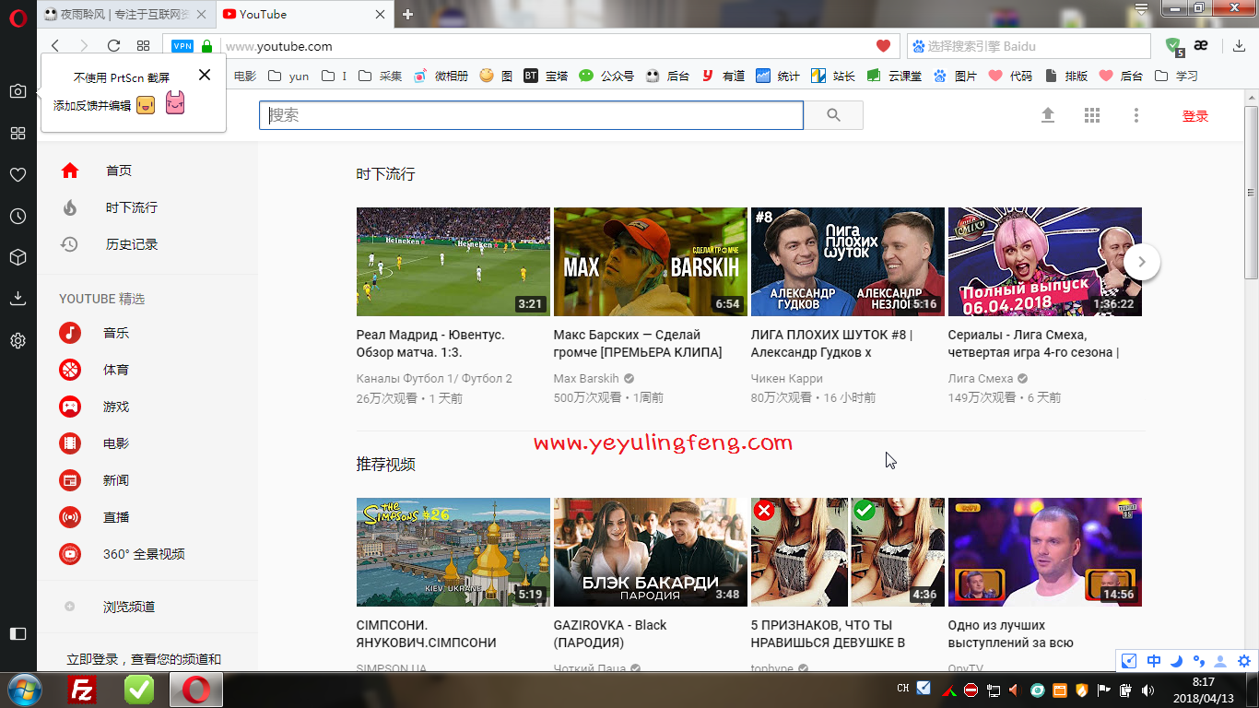This screenshot has height=708, width=1259.
Task: Open downloads in the Opera sidebar
Action: point(18,299)
